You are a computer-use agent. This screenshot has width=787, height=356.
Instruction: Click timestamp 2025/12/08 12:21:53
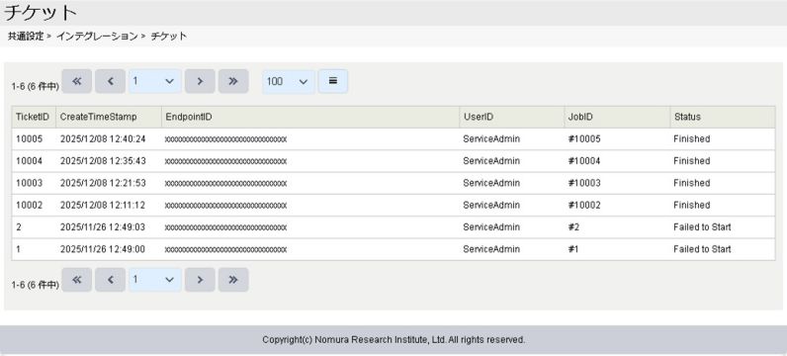[103, 183]
